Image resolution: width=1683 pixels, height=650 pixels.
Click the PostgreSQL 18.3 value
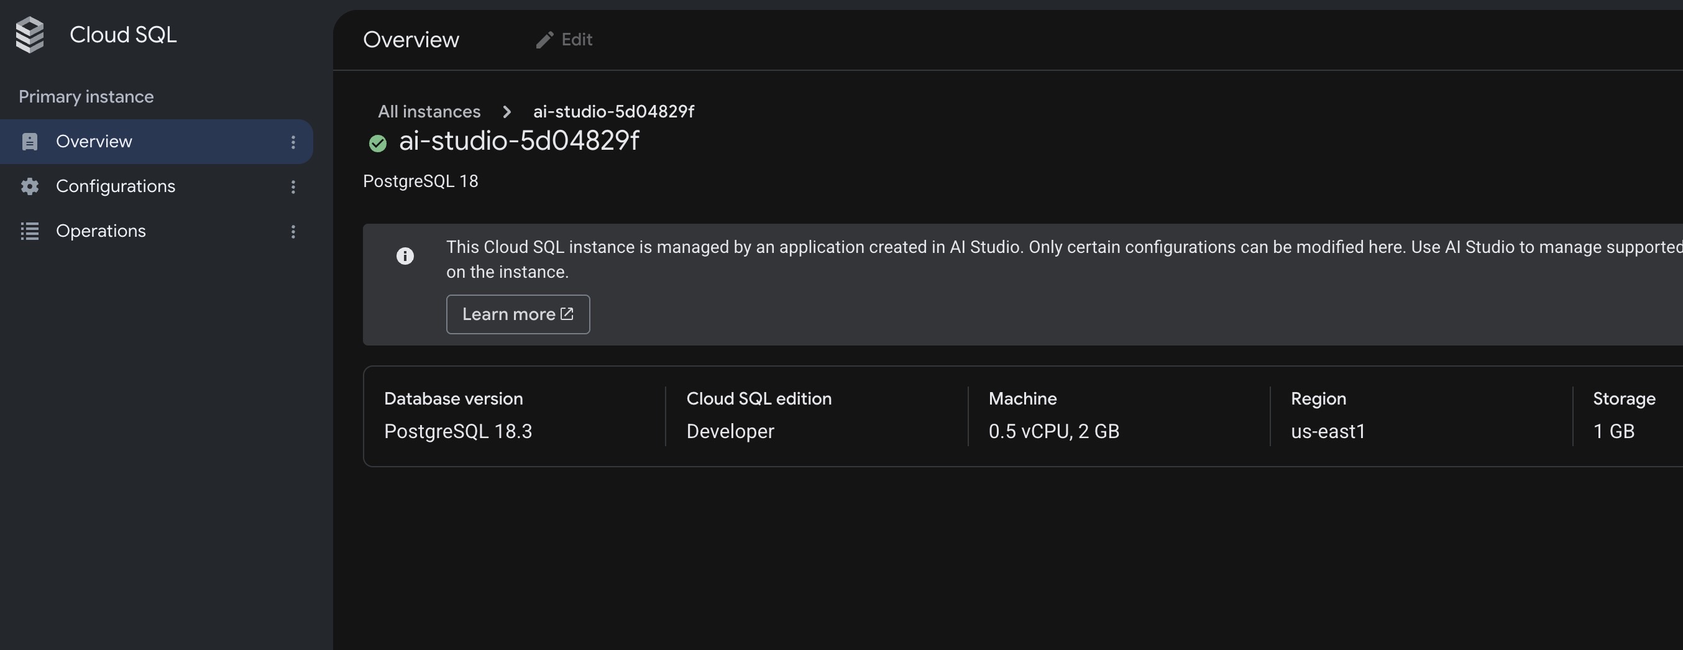coord(458,431)
